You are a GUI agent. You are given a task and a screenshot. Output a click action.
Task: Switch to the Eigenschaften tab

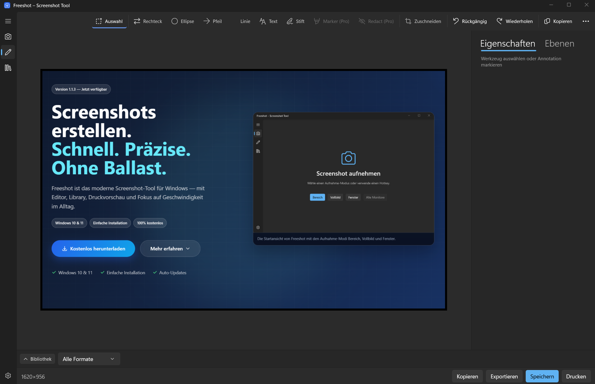click(x=508, y=44)
